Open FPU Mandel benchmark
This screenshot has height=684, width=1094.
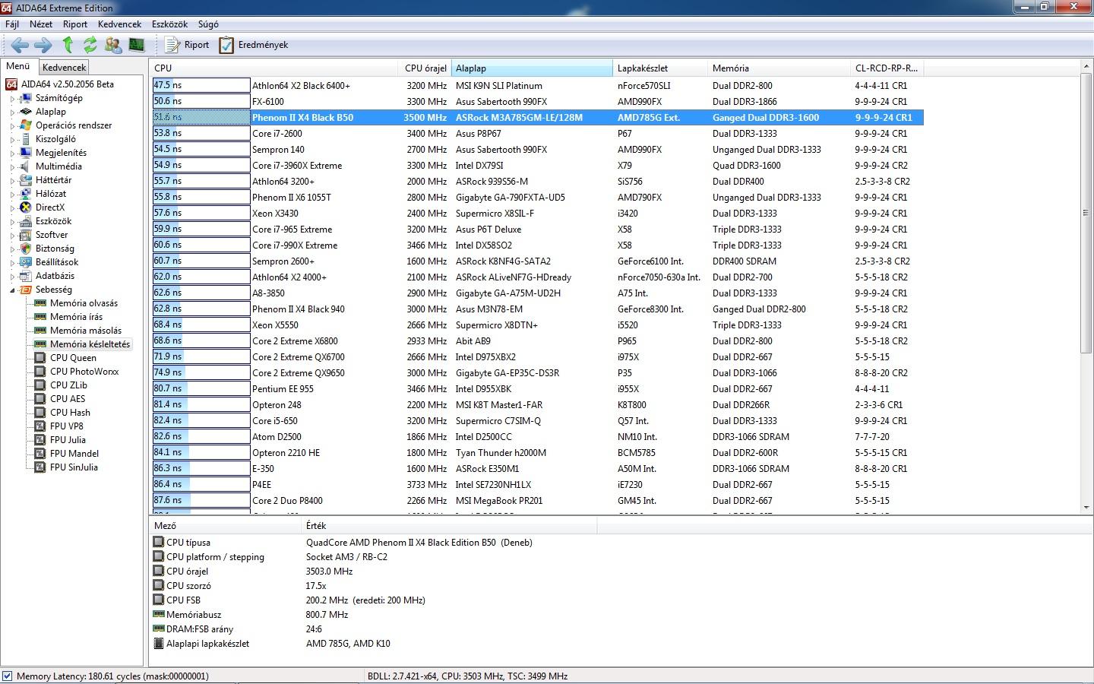(x=74, y=454)
